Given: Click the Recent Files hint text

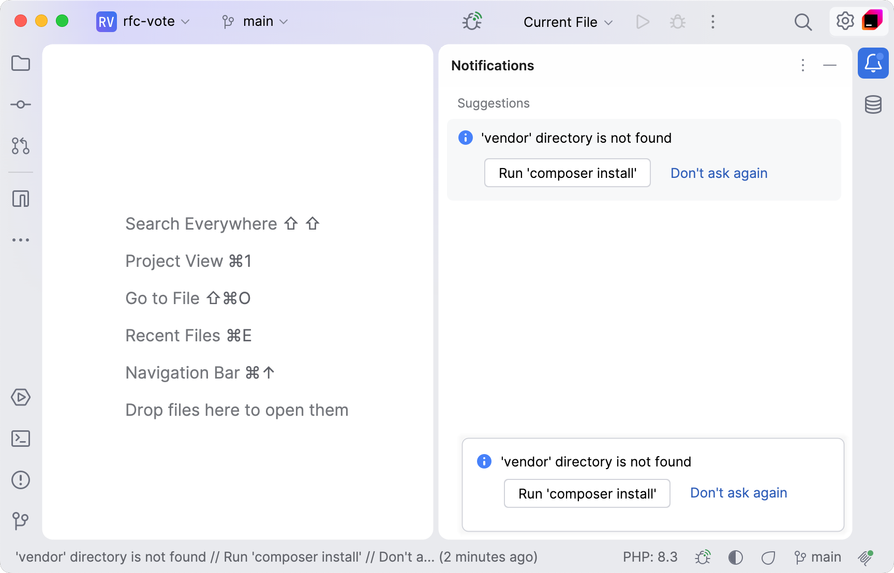Looking at the screenshot, I should click(x=188, y=336).
